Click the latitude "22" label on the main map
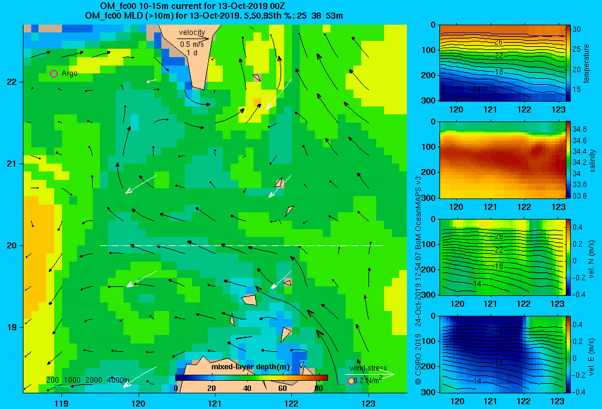 [x=11, y=82]
